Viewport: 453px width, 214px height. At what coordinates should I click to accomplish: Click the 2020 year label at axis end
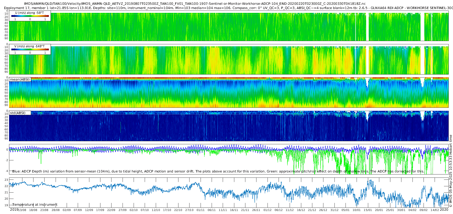pos(444,209)
